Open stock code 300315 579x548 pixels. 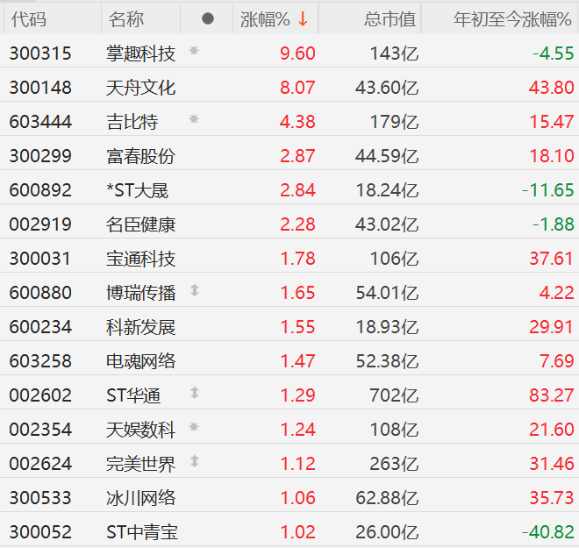pos(40,53)
